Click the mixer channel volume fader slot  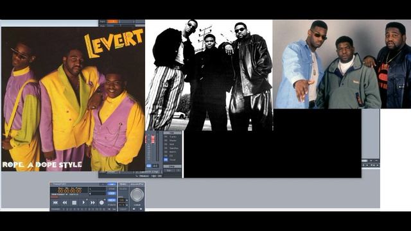[x=157, y=147]
